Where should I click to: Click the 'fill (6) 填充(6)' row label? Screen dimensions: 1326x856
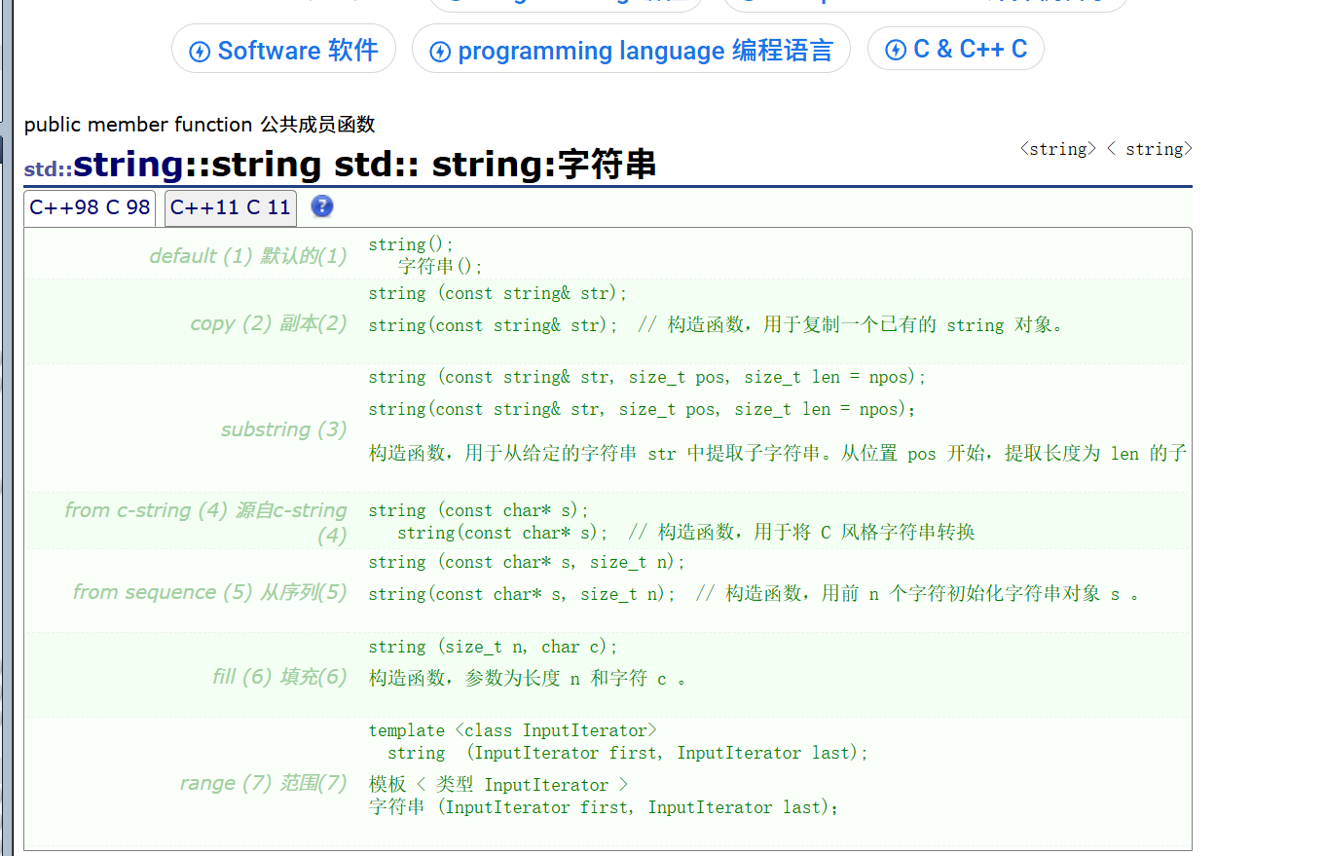pos(279,677)
